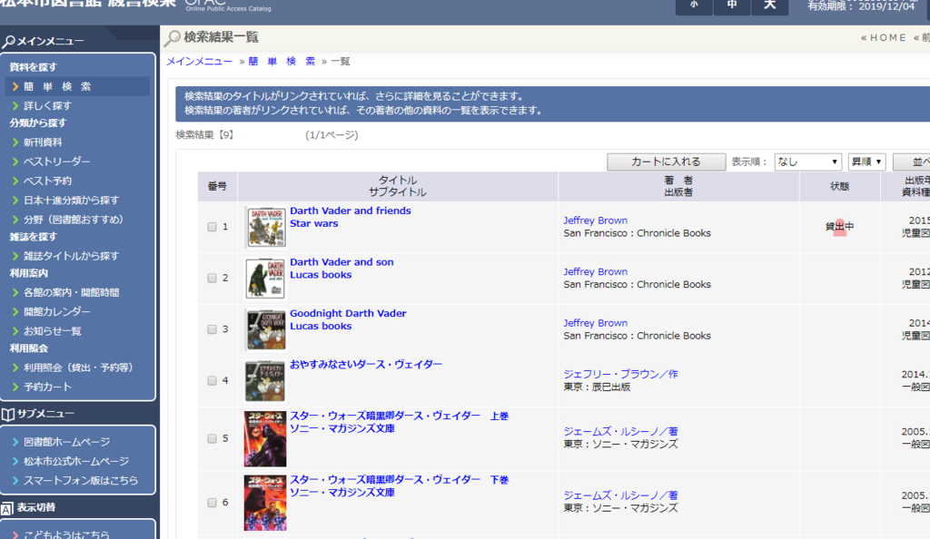Select medium font size 中 button
Image resolution: width=930 pixels, height=539 pixels.
[x=732, y=6]
